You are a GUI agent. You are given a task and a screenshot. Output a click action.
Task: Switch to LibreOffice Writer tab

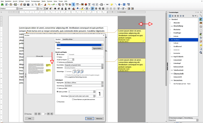67,39
